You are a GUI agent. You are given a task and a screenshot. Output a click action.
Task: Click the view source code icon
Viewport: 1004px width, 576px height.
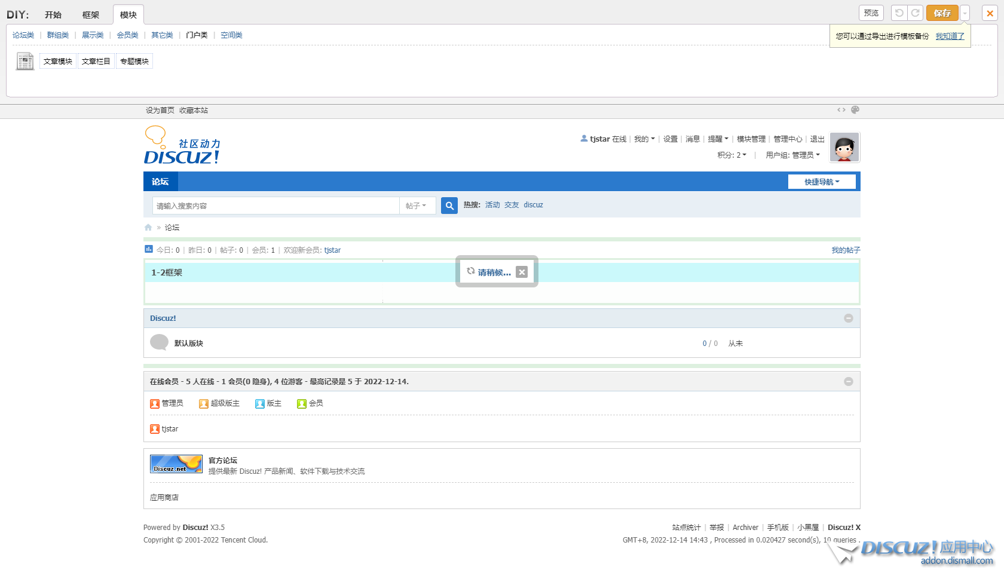click(x=841, y=110)
